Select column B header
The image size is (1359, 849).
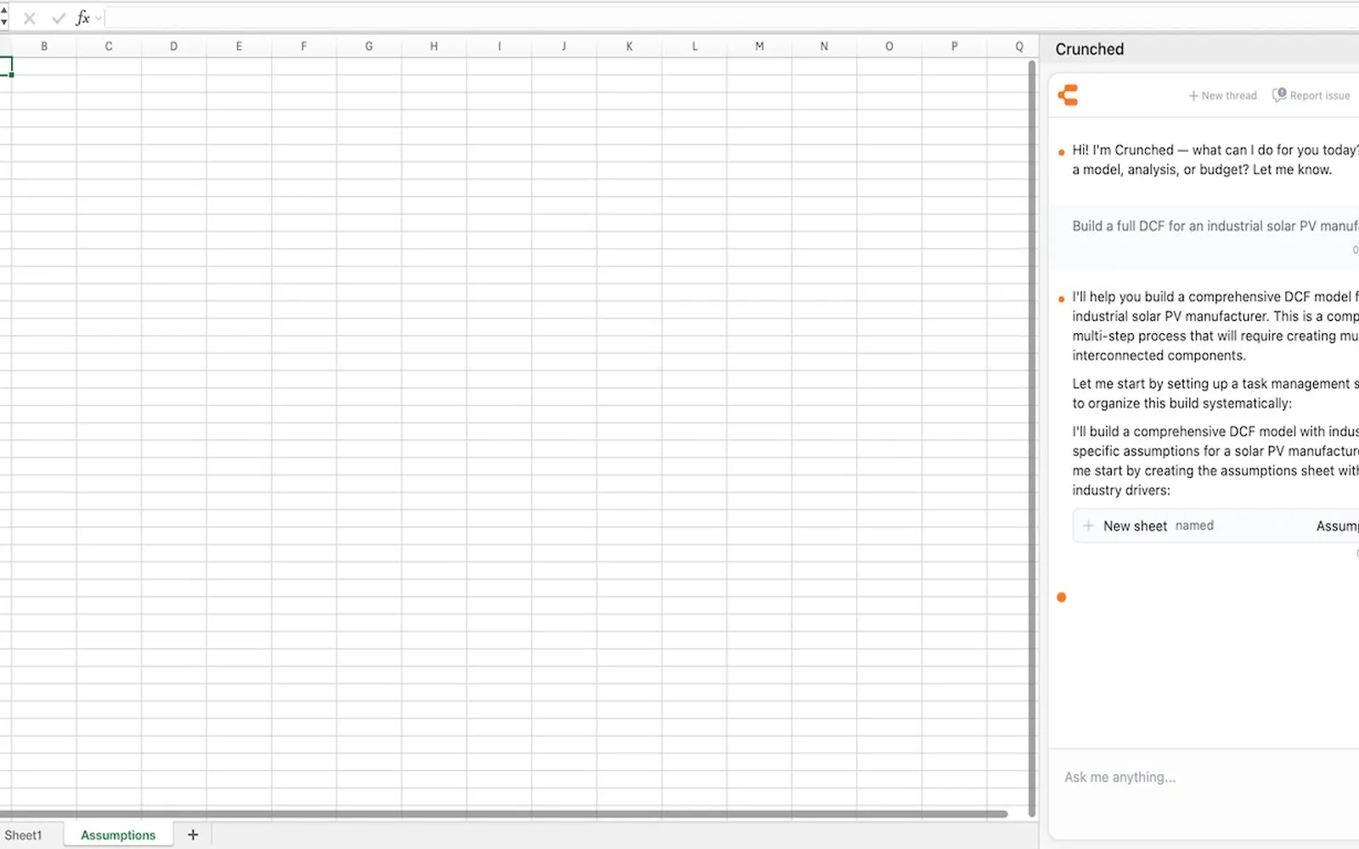[44, 47]
